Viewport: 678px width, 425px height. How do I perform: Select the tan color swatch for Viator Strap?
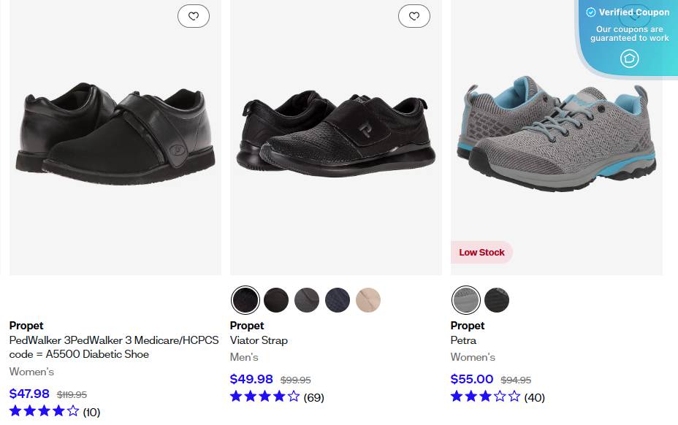tap(367, 299)
